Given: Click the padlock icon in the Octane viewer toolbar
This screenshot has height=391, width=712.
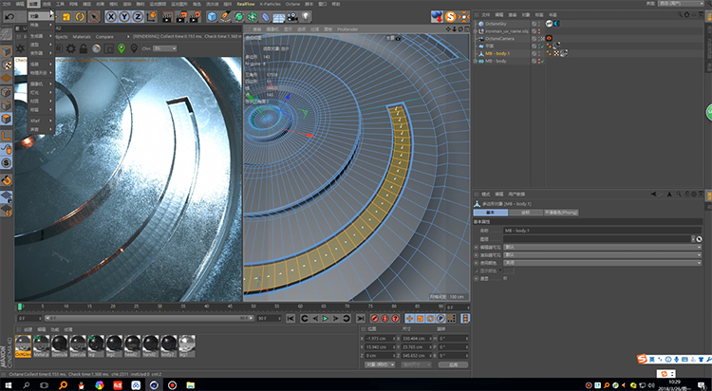Looking at the screenshot, I should pyautogui.click(x=84, y=48).
